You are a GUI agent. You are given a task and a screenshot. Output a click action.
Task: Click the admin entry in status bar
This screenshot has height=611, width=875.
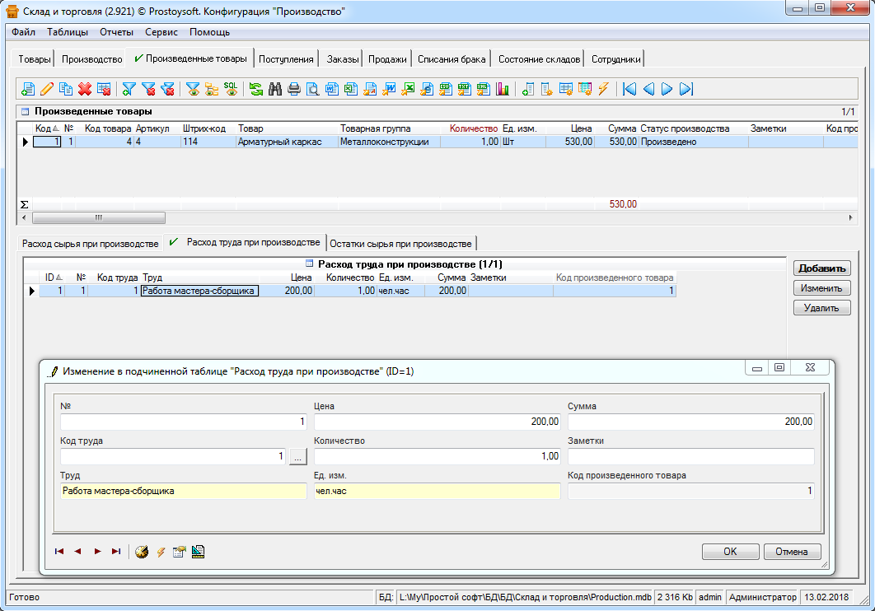pos(710,597)
